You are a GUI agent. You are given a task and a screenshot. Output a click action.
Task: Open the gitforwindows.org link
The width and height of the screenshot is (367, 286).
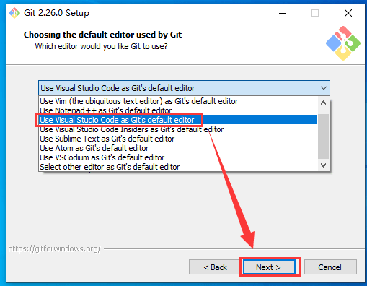click(x=54, y=248)
